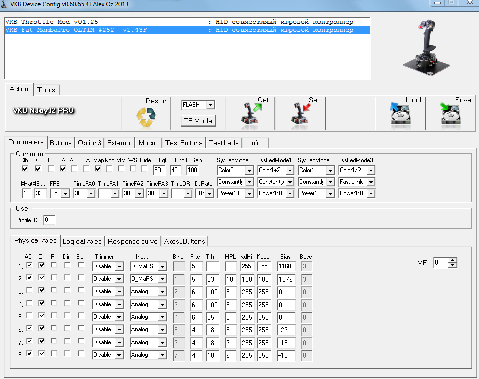Click the KdHi field showing 180
Viewport: 479px width, 379px height.
(247, 279)
